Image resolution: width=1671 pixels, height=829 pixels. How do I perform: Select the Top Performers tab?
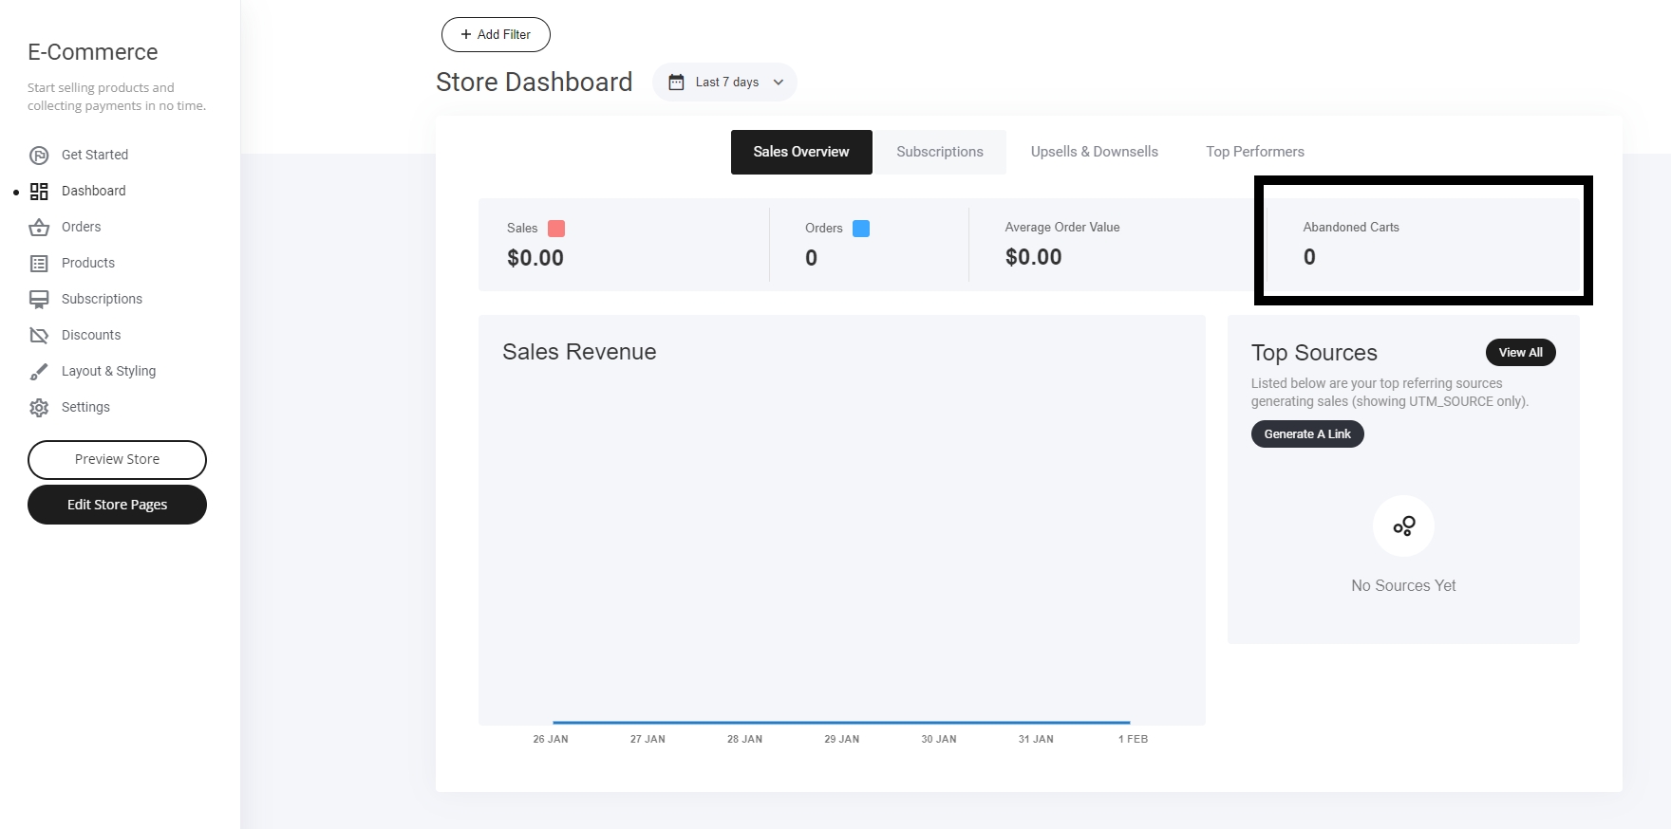point(1254,152)
